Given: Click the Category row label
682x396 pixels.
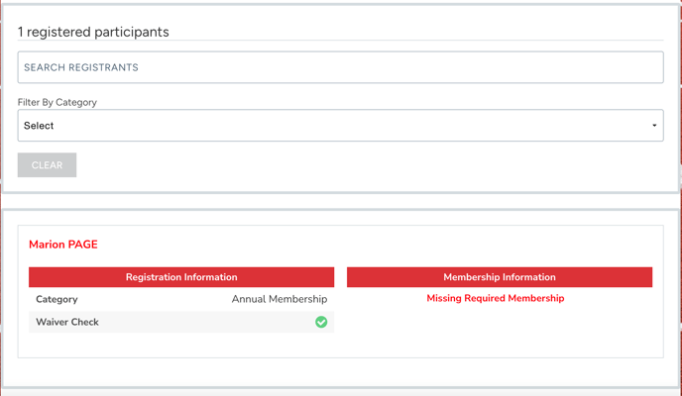Looking at the screenshot, I should tap(57, 299).
